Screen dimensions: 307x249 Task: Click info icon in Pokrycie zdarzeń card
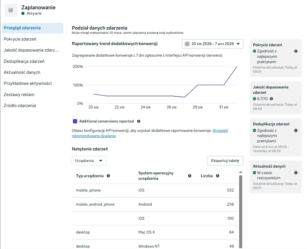tap(296, 51)
